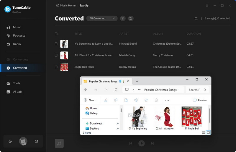The height and width of the screenshot is (152, 236).
Task: Toggle the Preview pane button
Action: click(x=200, y=100)
